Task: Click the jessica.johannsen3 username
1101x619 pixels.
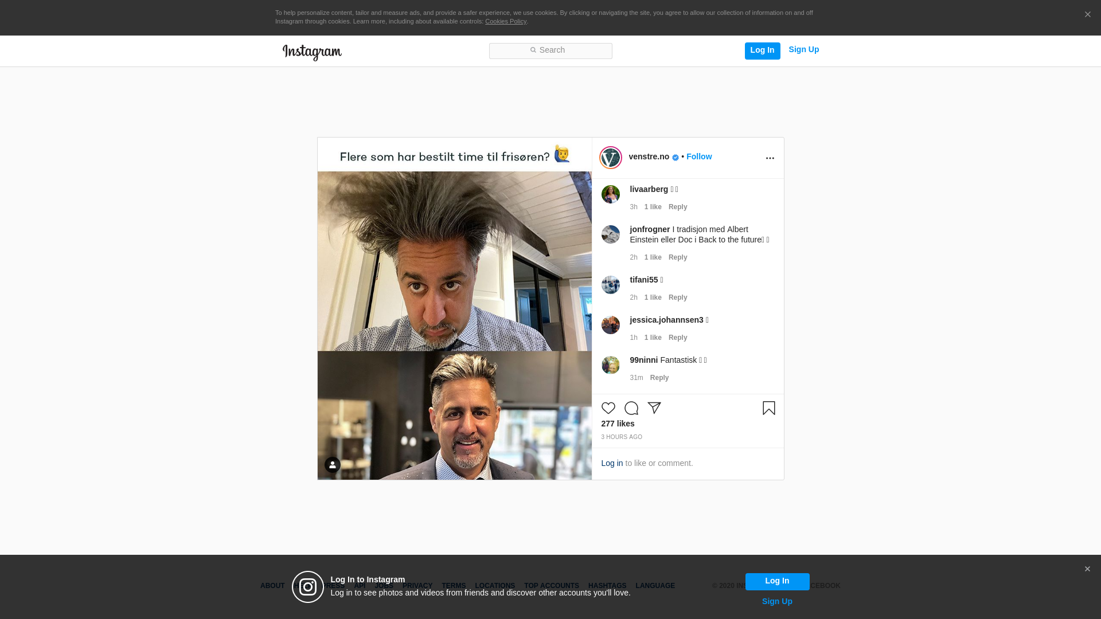Action: pyautogui.click(x=666, y=320)
